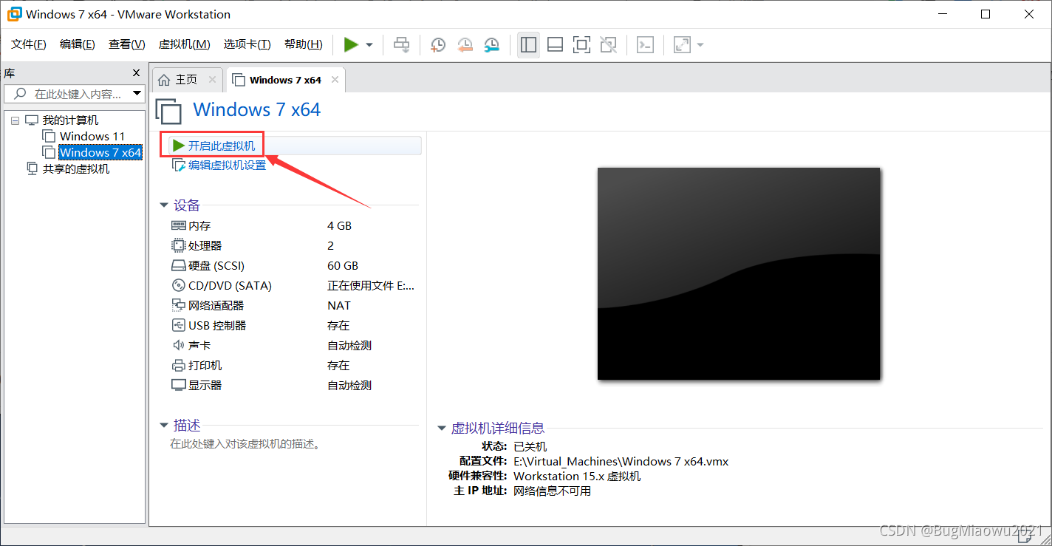Open the 帮助(H) menu
Viewport: 1052px width, 546px height.
coord(303,44)
